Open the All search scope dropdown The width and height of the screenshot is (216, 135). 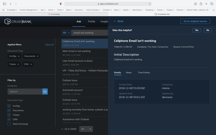click(66, 33)
